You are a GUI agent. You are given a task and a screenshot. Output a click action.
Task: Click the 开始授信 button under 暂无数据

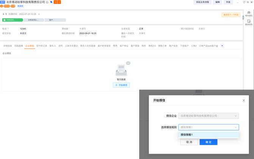point(121,85)
